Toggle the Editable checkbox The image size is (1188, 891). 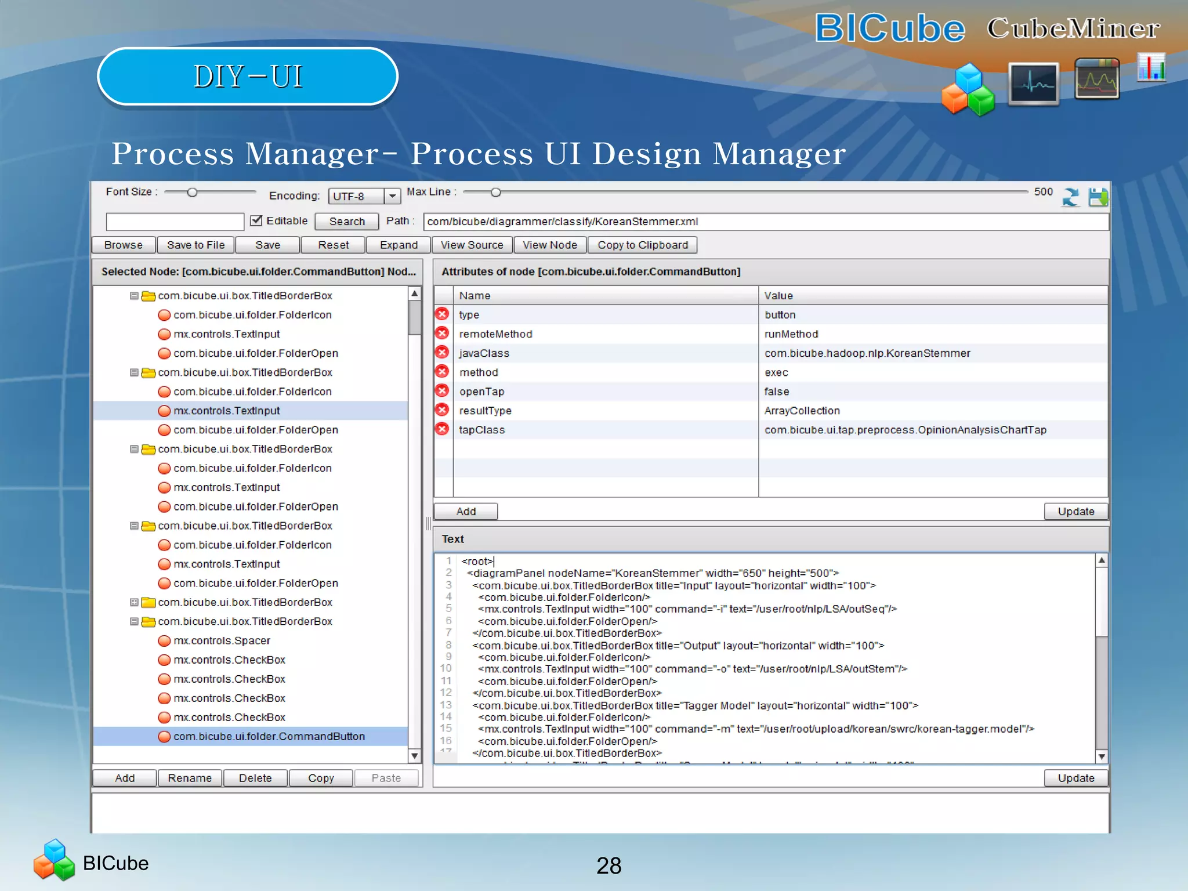coord(256,220)
